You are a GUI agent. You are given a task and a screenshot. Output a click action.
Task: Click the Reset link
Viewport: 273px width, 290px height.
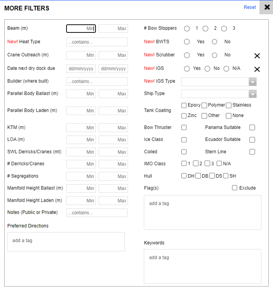[250, 7]
